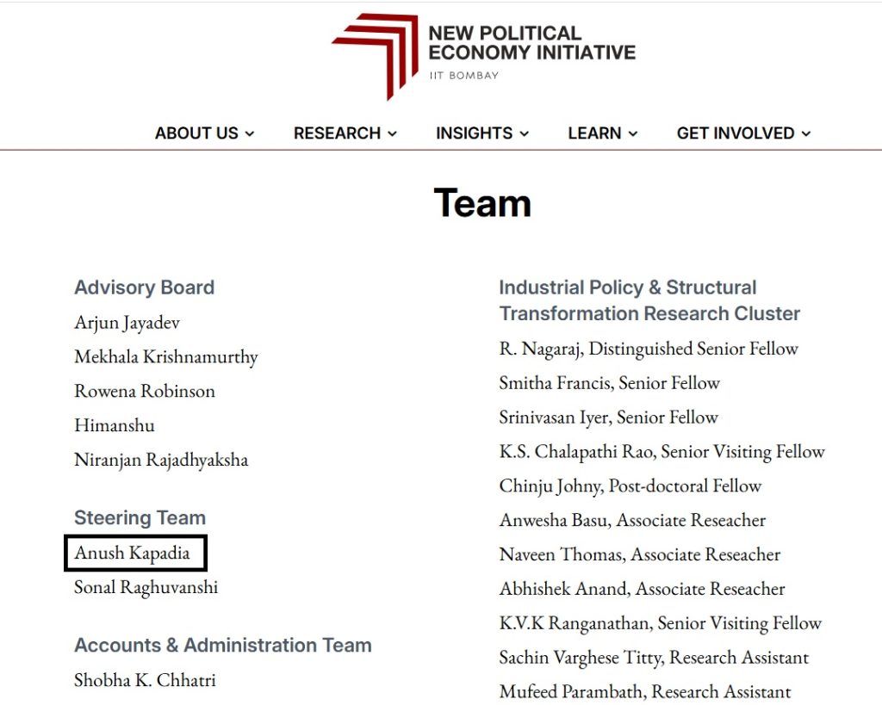This screenshot has height=705, width=882.
Task: Open the Research menu item
Action: [337, 133]
